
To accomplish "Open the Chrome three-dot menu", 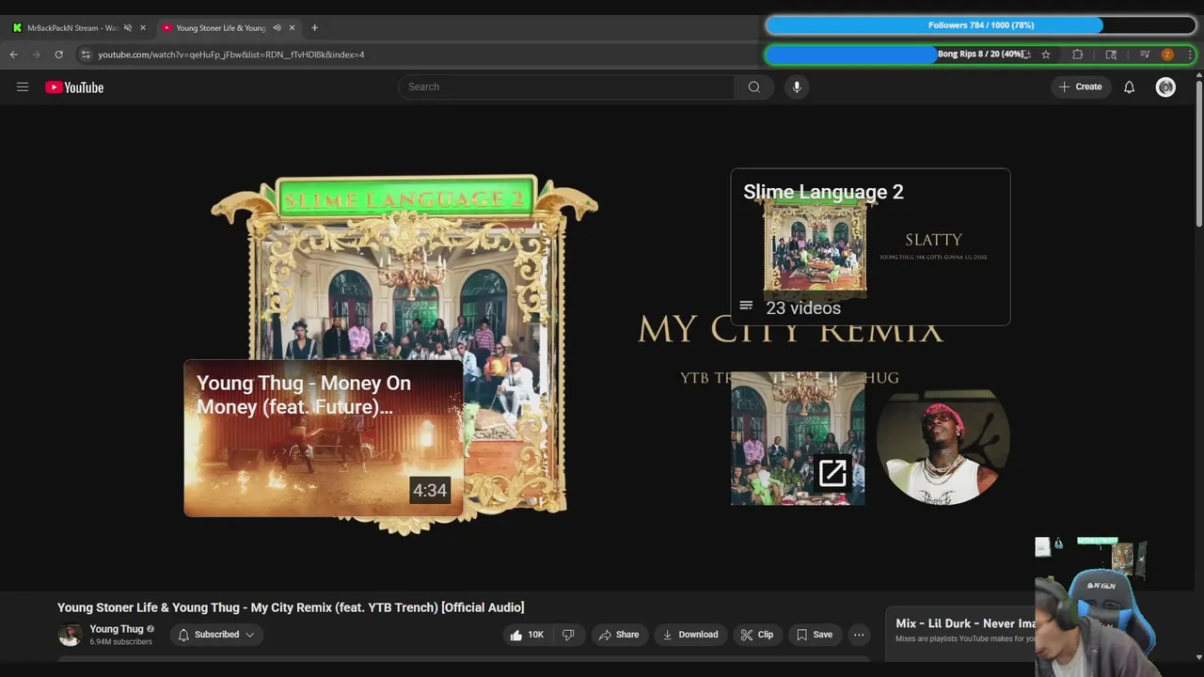I will 1190,55.
